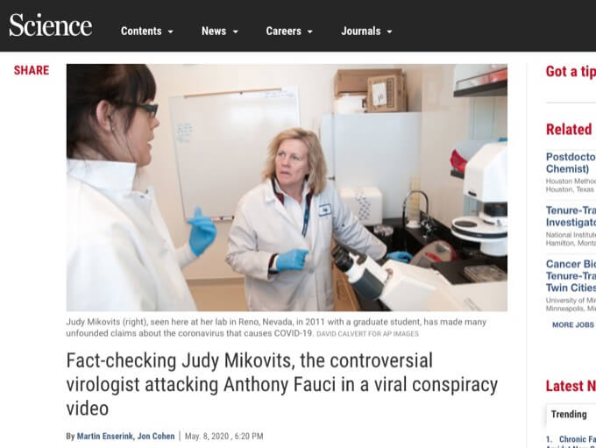
Task: Open author Martin Enserink's page
Action: tap(105, 437)
